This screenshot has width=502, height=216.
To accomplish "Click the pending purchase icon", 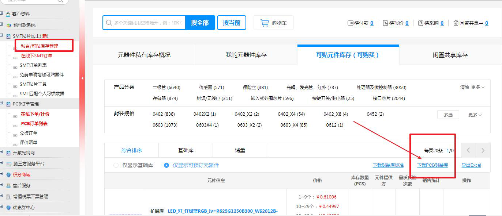I will coord(421,23).
